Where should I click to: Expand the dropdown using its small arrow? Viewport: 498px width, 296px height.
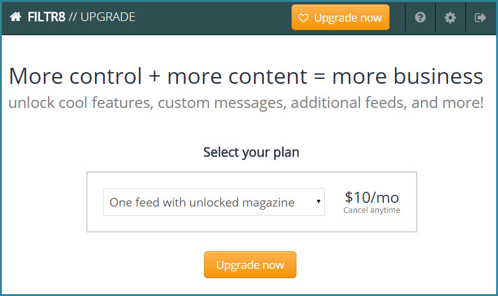318,201
